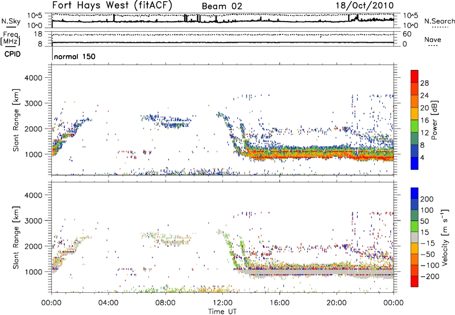The height and width of the screenshot is (315, 455).
Task: Click the '4' tick on Power scale
Action: coord(422,157)
